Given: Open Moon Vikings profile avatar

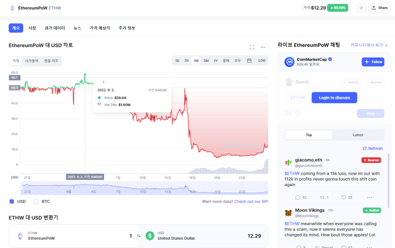Looking at the screenshot, I should click(288, 213).
